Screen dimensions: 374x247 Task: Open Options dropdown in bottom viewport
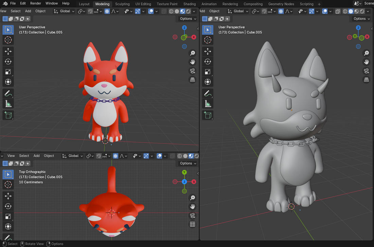(x=188, y=163)
